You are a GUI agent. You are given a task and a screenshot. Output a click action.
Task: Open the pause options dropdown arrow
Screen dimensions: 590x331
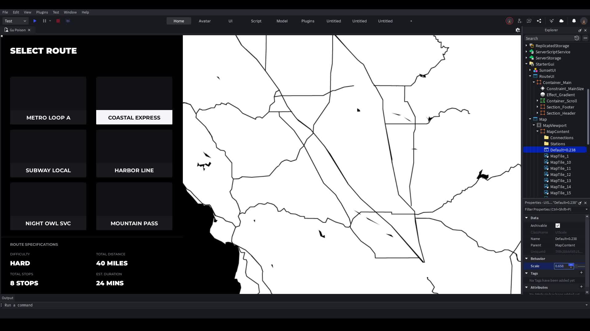[50, 21]
